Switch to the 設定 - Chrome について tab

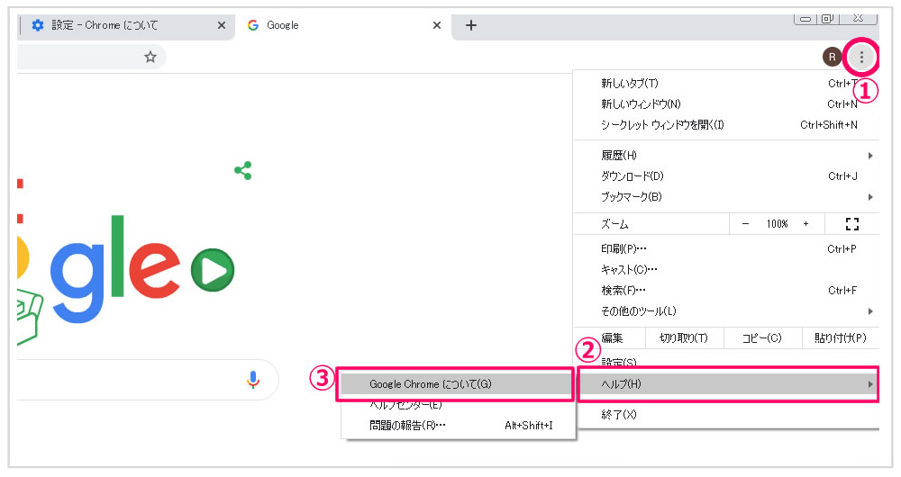(127, 26)
